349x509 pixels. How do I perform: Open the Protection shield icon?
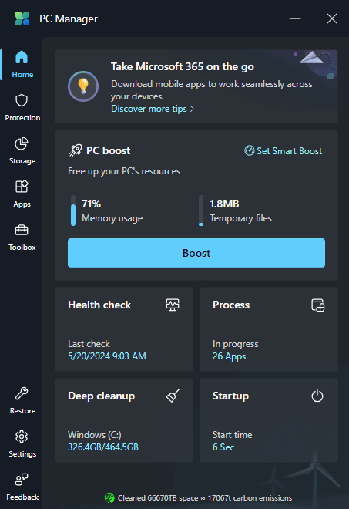tap(22, 100)
